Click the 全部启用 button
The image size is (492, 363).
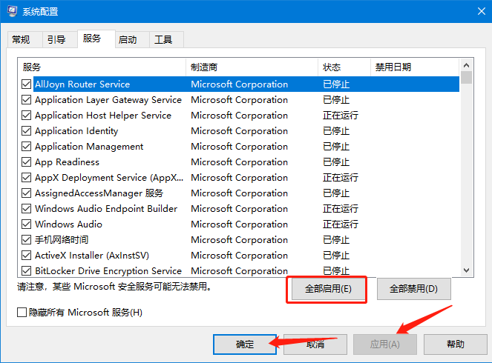click(327, 289)
